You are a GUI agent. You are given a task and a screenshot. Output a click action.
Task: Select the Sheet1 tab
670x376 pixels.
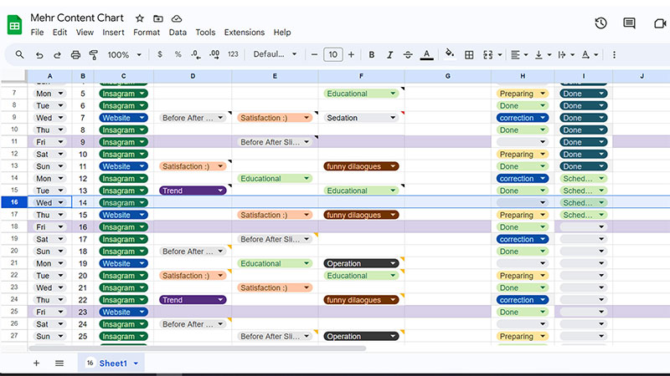point(111,363)
